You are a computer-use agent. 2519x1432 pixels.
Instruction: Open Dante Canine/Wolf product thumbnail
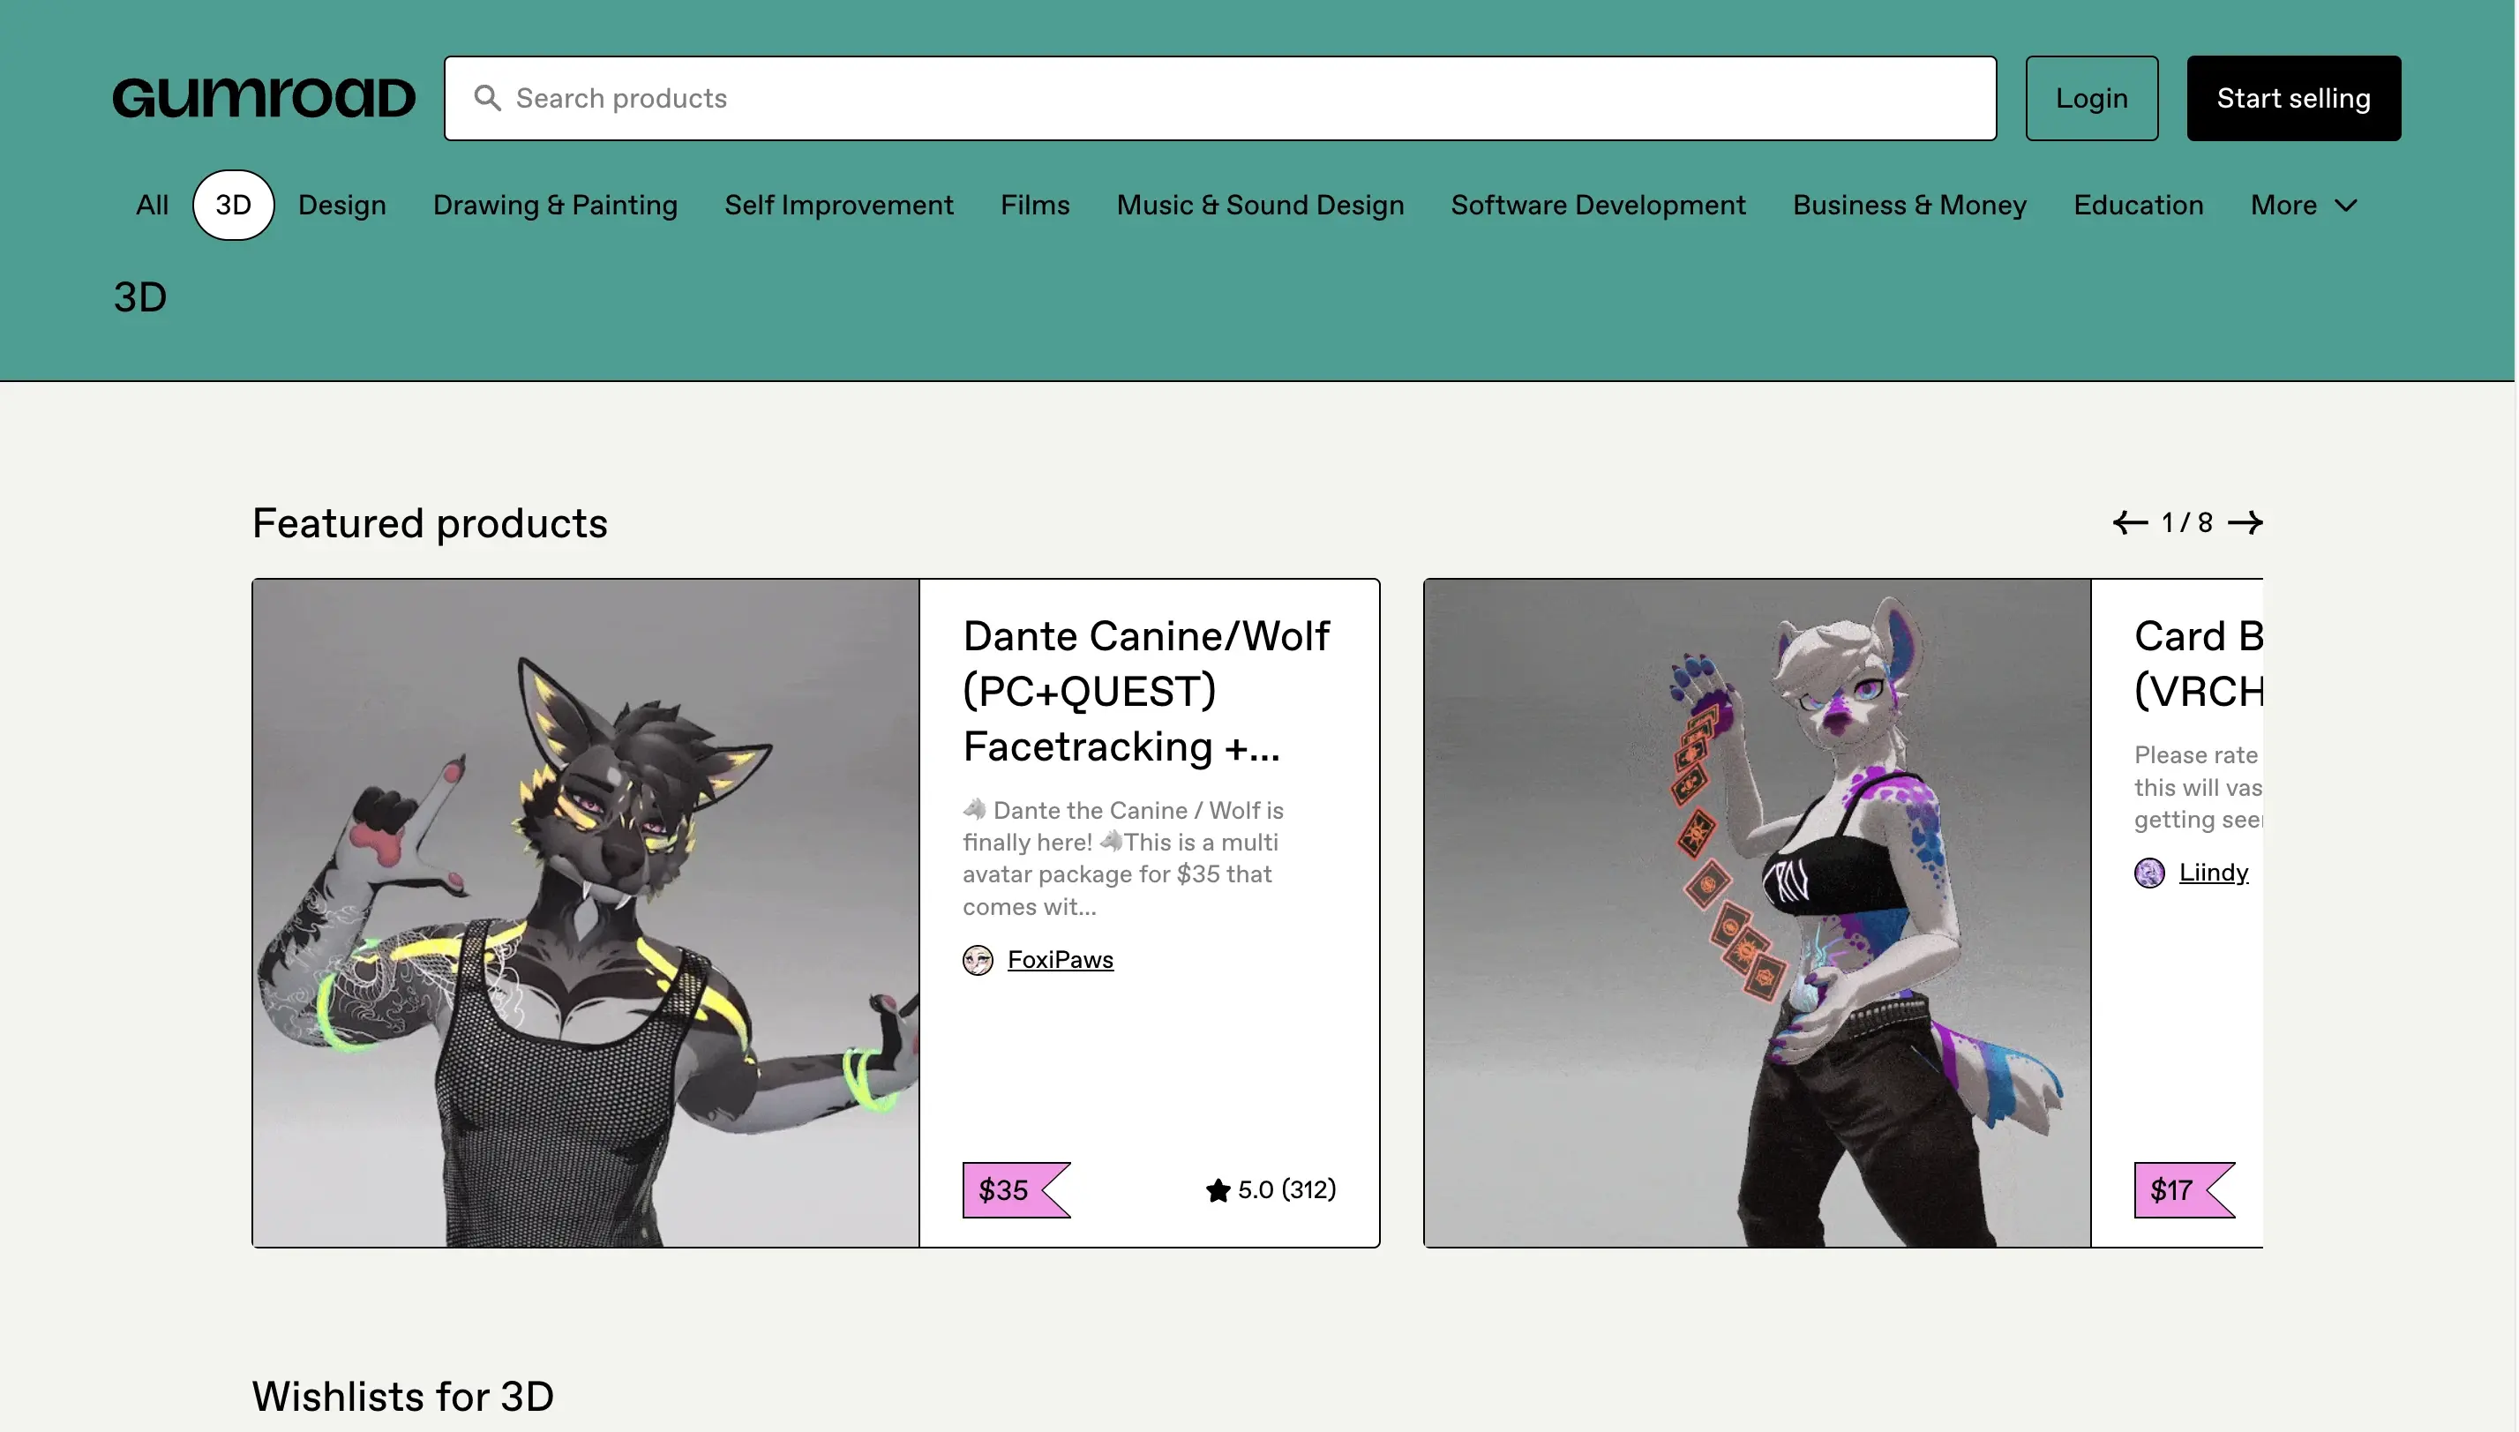[586, 912]
